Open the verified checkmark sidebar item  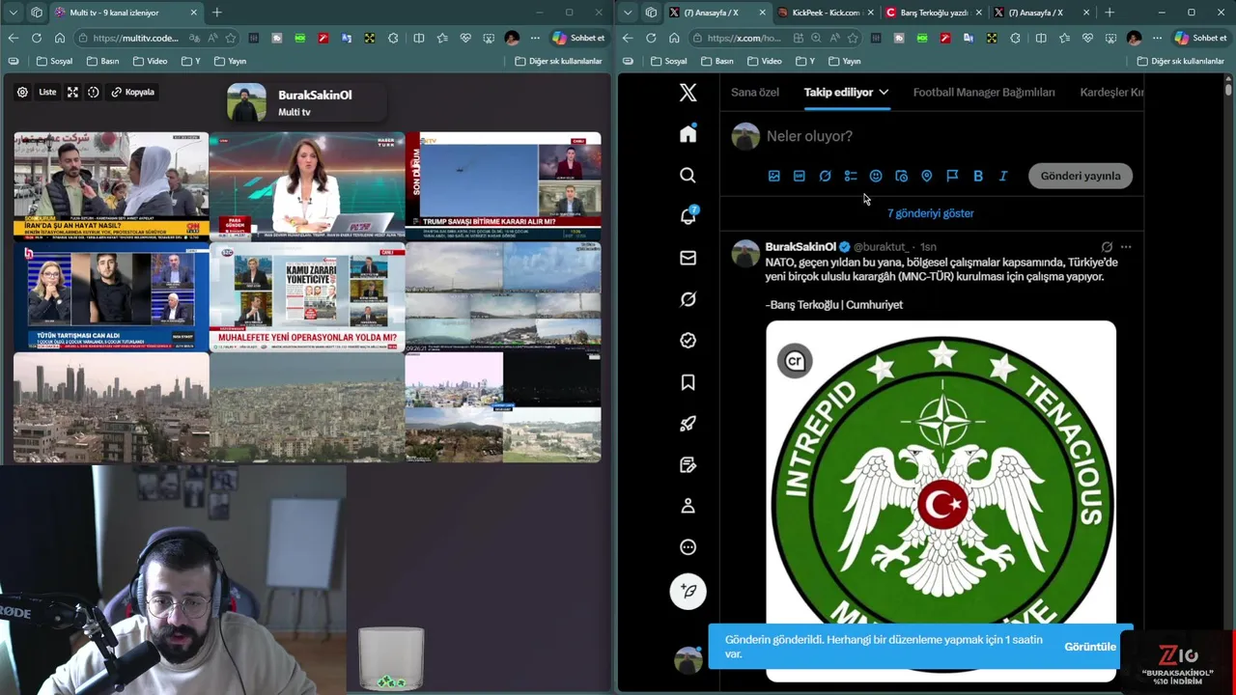click(x=688, y=341)
